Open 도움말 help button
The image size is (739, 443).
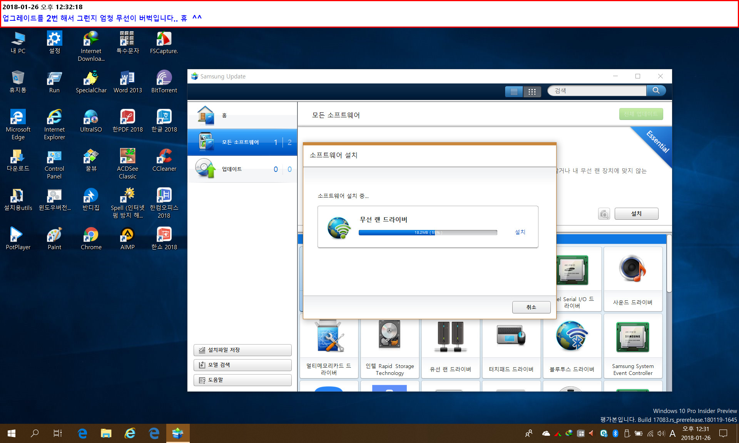242,380
